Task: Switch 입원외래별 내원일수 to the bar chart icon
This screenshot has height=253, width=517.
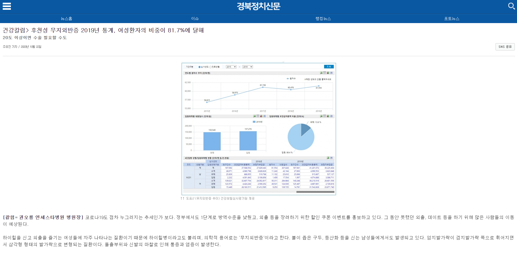Action: [261, 116]
